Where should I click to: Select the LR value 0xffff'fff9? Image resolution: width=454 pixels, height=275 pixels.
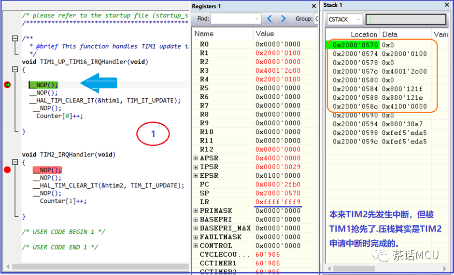(x=278, y=202)
